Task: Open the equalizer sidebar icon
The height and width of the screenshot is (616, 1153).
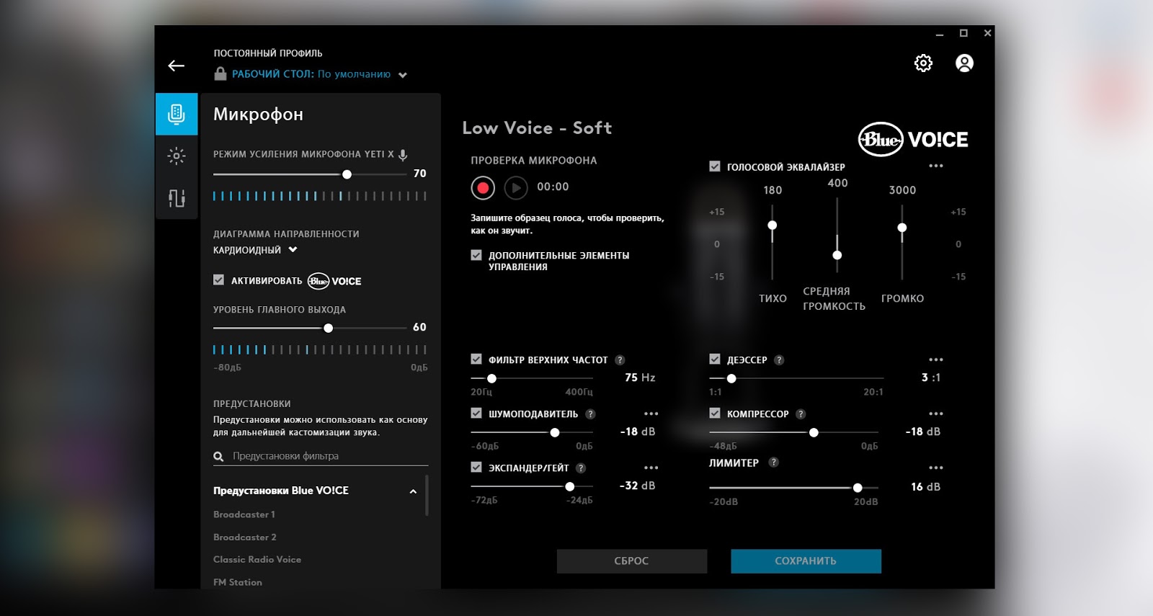Action: pos(177,198)
